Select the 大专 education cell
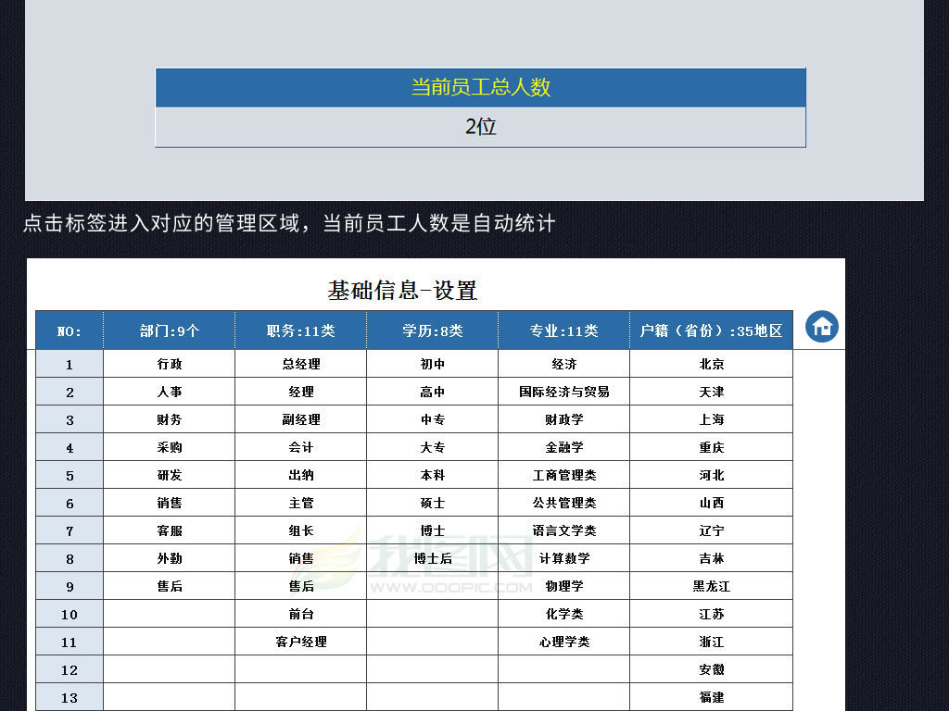 click(x=432, y=447)
